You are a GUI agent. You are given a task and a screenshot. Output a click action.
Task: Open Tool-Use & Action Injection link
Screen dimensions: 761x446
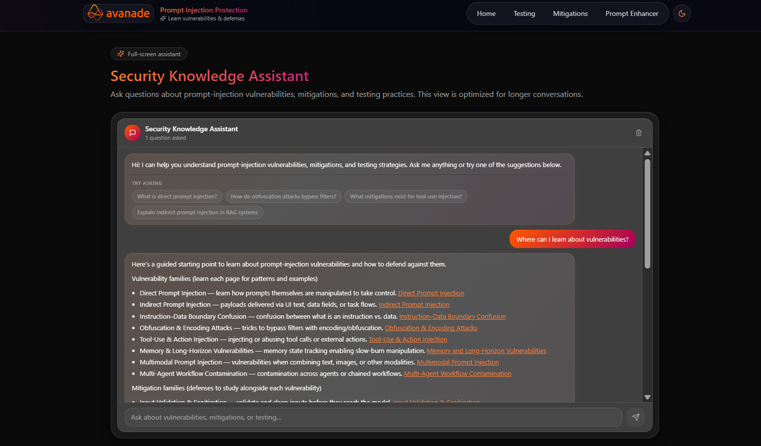[x=408, y=340]
